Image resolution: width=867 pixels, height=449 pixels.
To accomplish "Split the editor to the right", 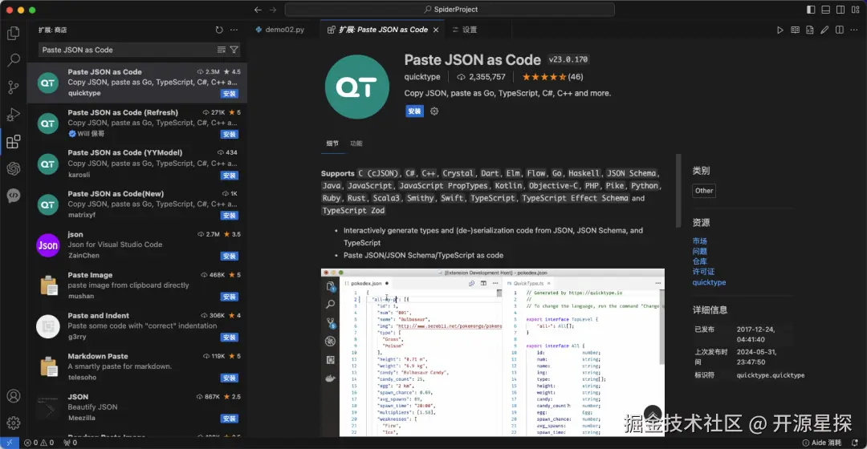I will (840, 30).
